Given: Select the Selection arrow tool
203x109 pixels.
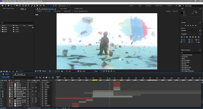Looking at the screenshot, I should [x=6, y=6].
